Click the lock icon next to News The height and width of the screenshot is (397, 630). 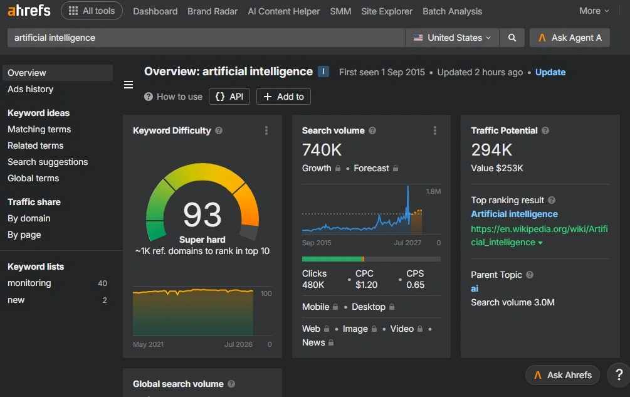click(x=331, y=343)
